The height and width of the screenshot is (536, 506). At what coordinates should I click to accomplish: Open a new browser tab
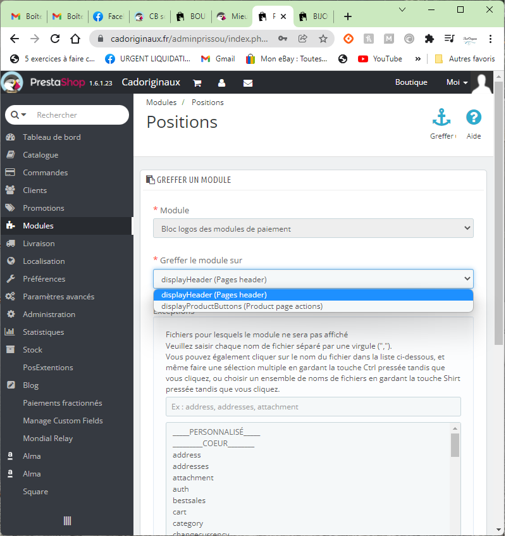coord(348,16)
